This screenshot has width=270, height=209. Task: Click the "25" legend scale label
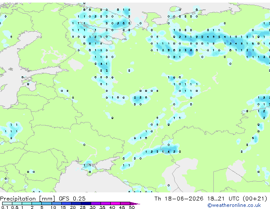83,207
